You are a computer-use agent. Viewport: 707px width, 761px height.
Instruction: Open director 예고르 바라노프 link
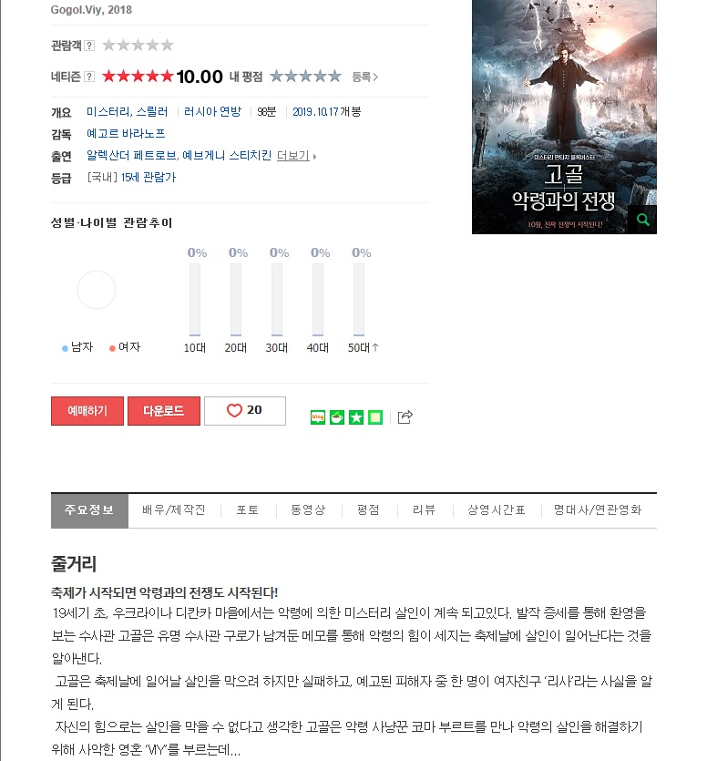(x=126, y=133)
